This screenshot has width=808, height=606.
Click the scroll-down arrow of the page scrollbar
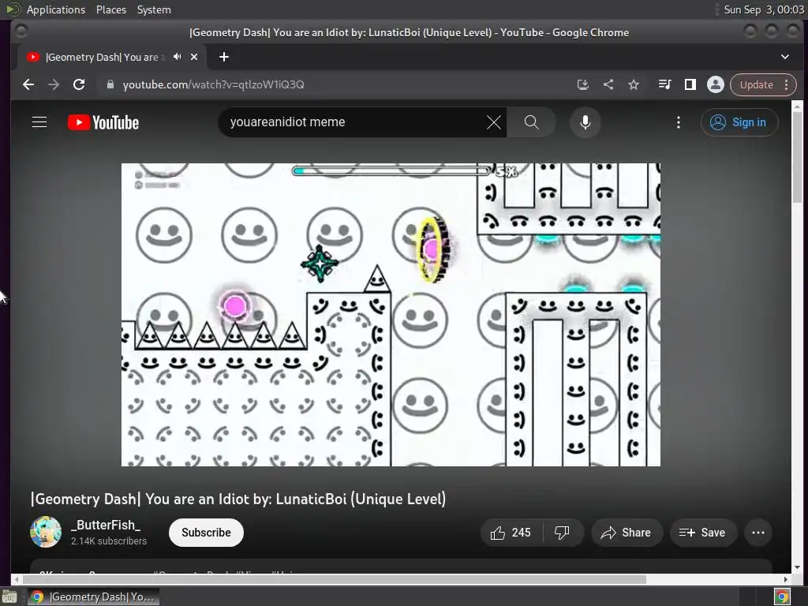coord(797,567)
